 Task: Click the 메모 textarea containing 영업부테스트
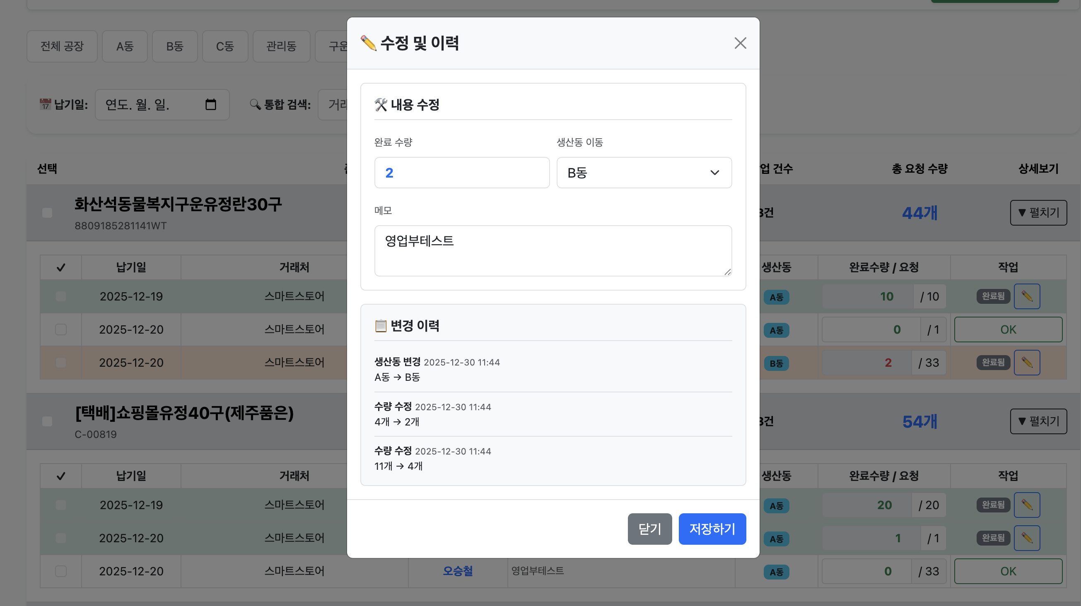click(553, 251)
